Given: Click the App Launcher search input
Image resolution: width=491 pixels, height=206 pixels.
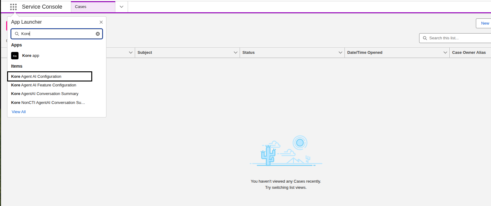Looking at the screenshot, I should [x=57, y=34].
